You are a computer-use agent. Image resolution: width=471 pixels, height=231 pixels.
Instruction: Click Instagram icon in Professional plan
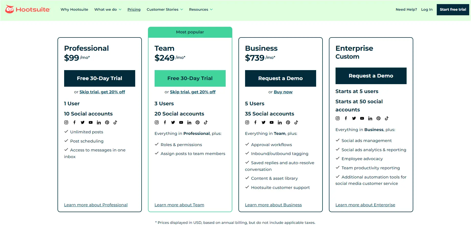pos(66,122)
